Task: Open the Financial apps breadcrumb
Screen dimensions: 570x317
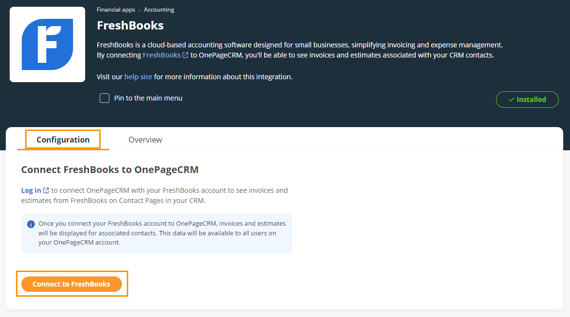Action: (116, 10)
